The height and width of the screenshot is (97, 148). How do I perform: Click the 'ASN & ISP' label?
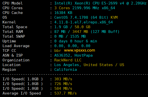click(x=13, y=55)
